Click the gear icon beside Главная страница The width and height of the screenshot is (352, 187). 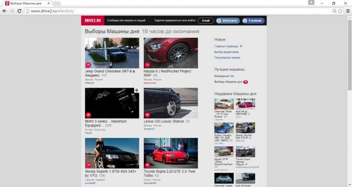pos(241,46)
